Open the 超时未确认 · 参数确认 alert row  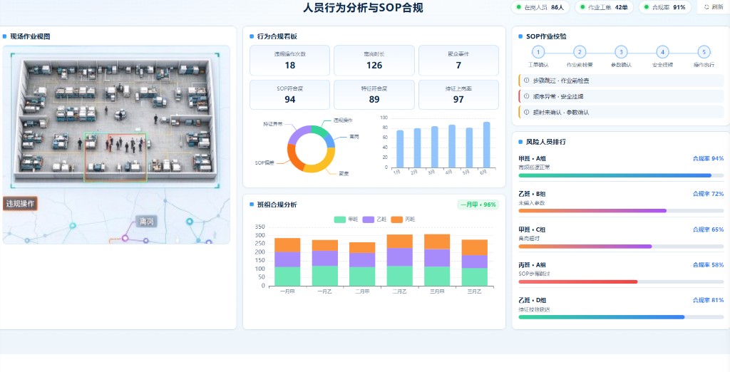621,112
